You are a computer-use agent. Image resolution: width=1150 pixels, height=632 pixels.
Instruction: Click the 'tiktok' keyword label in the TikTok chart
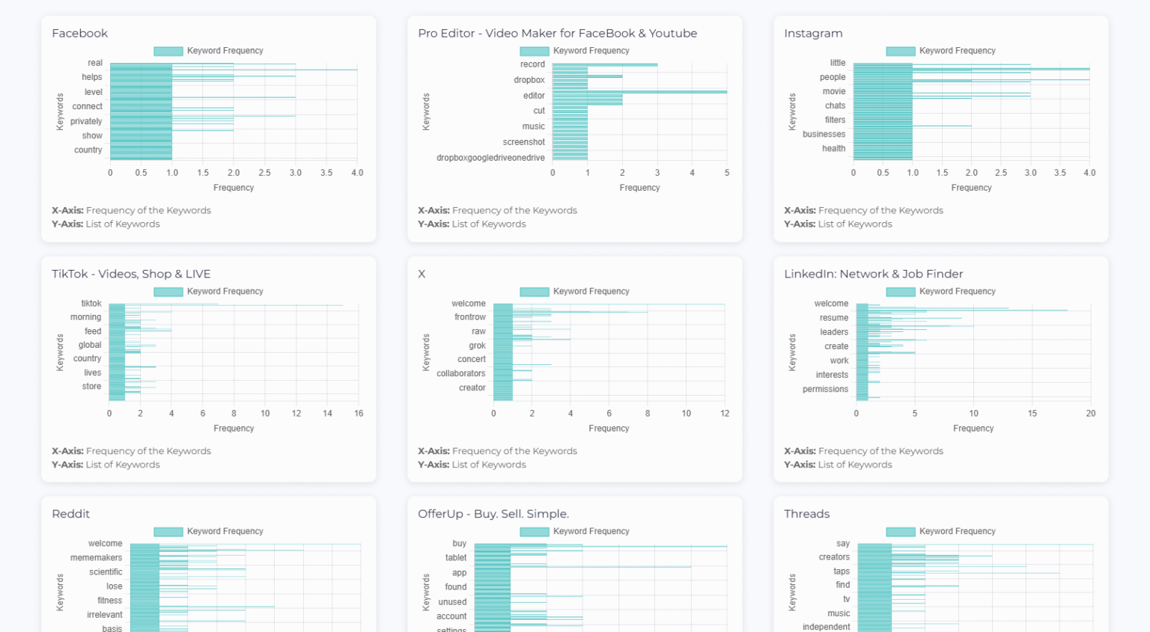tap(91, 304)
